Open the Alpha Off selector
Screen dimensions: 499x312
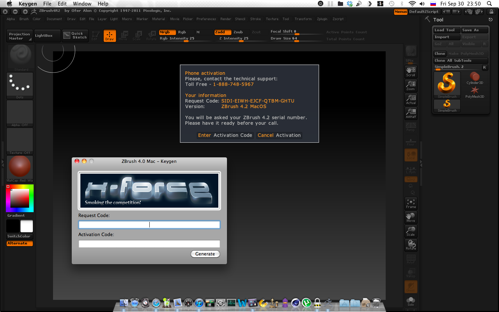(x=20, y=113)
